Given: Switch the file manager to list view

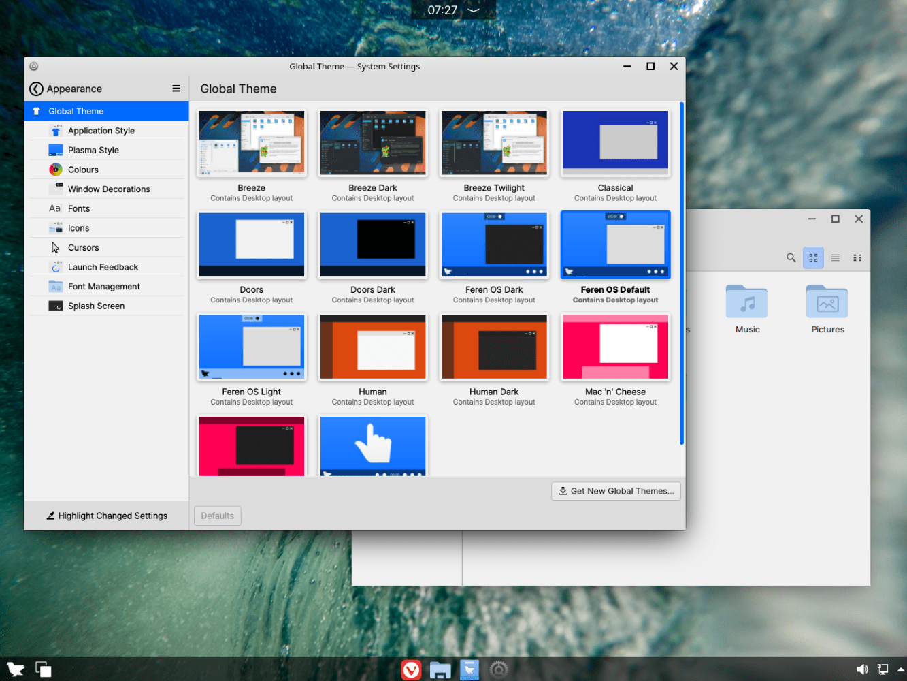Looking at the screenshot, I should pyautogui.click(x=835, y=257).
